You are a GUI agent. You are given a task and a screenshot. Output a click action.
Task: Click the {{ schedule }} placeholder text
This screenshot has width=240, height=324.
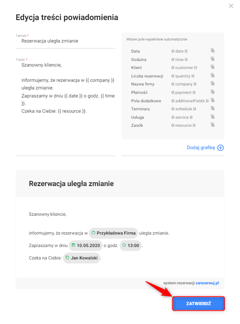[184, 109]
